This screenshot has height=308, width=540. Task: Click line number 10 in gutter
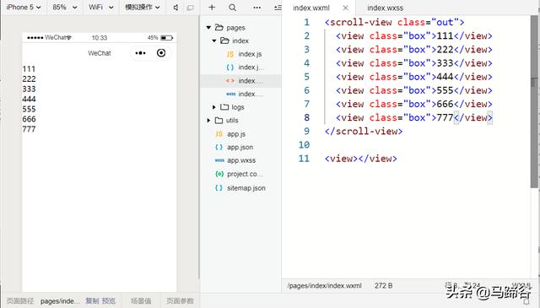point(304,145)
